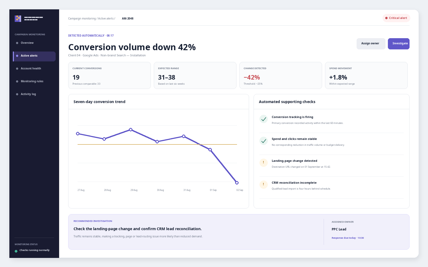Click the green monitoring status dot
Image resolution: width=428 pixels, height=267 pixels.
click(16, 251)
